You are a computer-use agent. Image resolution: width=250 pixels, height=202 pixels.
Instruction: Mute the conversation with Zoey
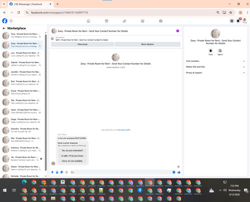click(210, 51)
